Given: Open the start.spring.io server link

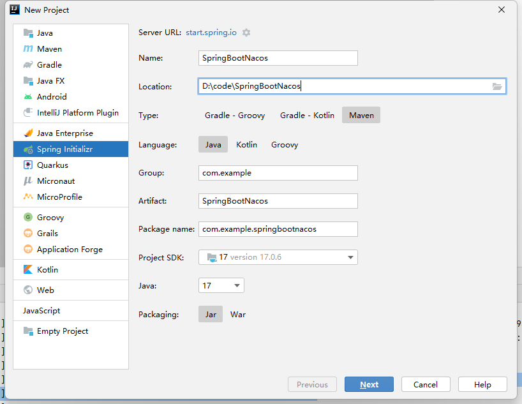Looking at the screenshot, I should click(x=211, y=33).
